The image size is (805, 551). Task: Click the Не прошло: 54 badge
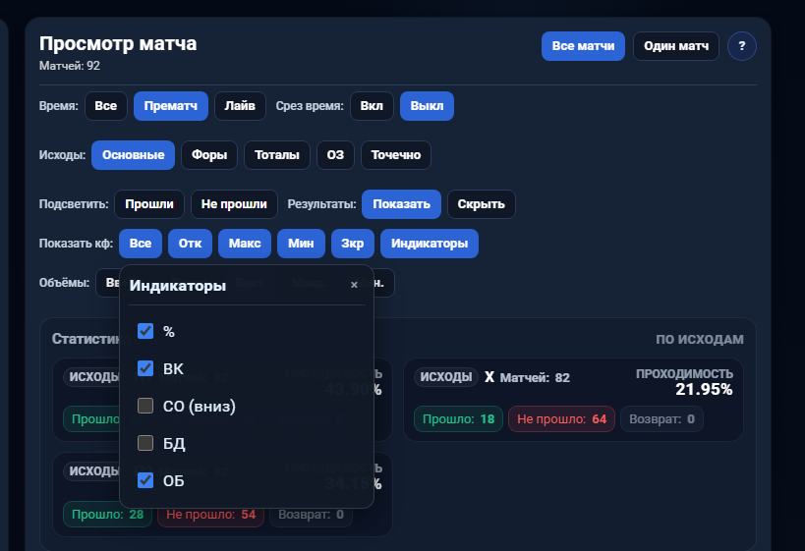click(210, 514)
